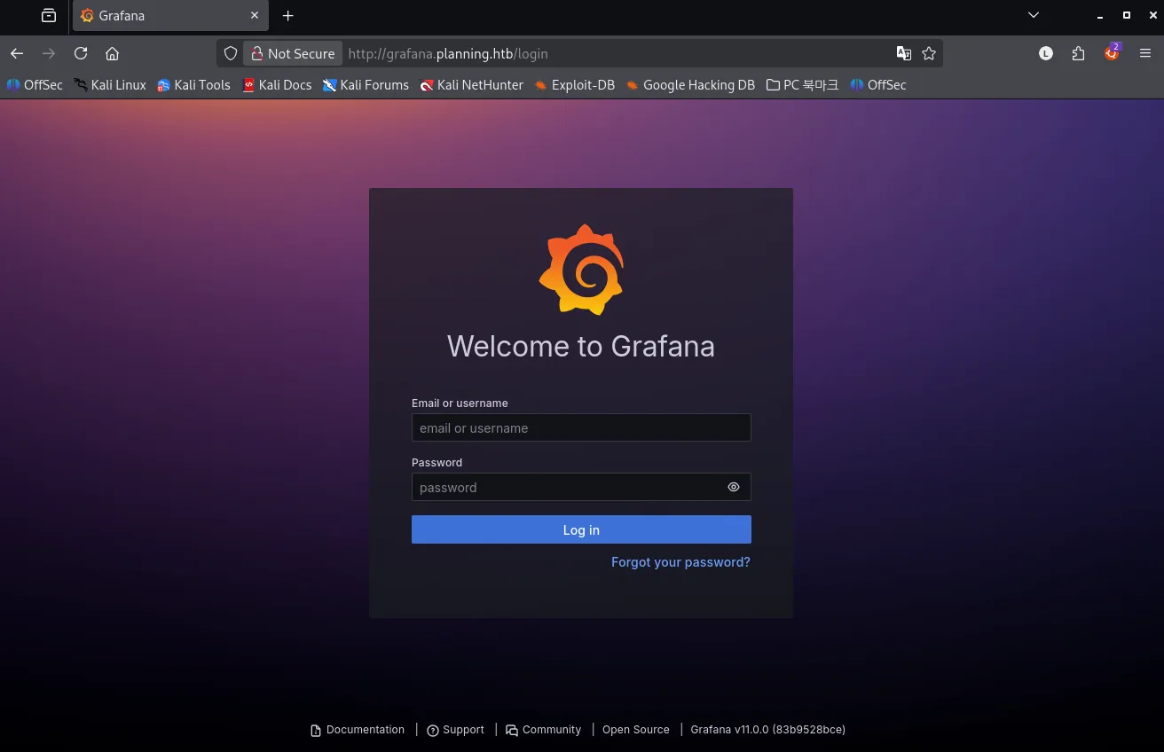1164x752 pixels.
Task: Go back to the previous page
Action: pos(17,53)
